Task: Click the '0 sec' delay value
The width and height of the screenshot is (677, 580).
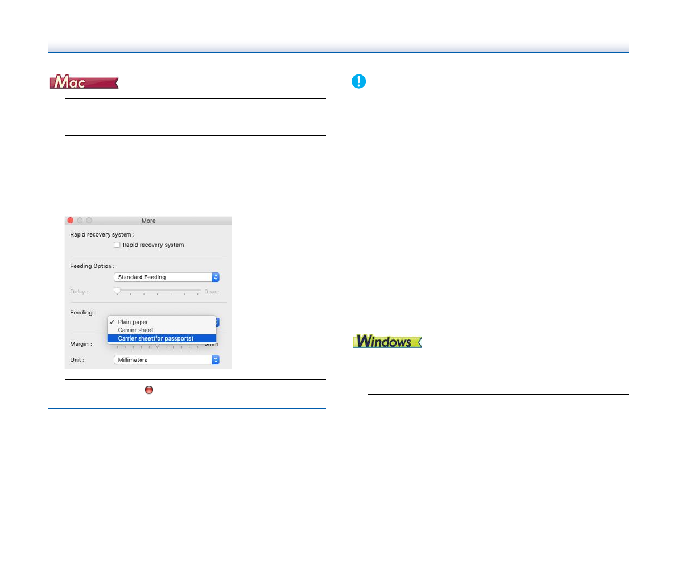Action: (x=212, y=292)
